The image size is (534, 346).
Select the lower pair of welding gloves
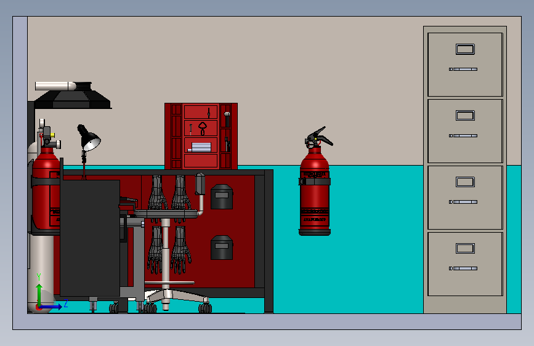coord(169,251)
